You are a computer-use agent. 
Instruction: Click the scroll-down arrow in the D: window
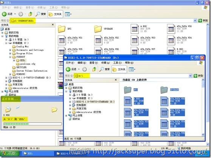pyautogui.click(x=203, y=135)
